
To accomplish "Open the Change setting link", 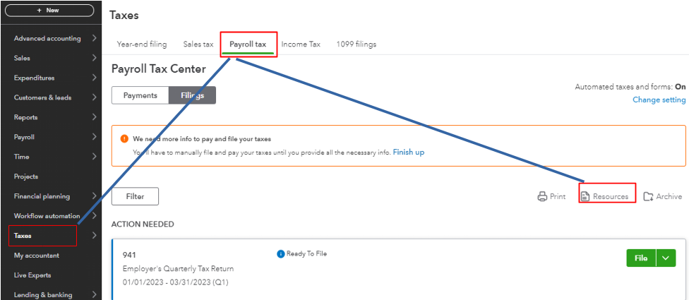I will tap(659, 100).
